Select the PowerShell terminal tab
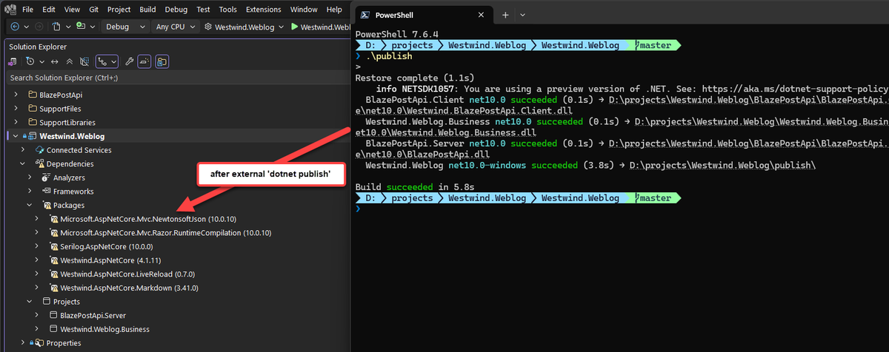This screenshot has width=889, height=352. [424, 15]
